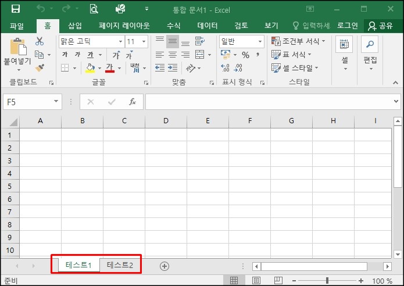Wrap text in the cell
The image size is (404, 286).
(200, 41)
